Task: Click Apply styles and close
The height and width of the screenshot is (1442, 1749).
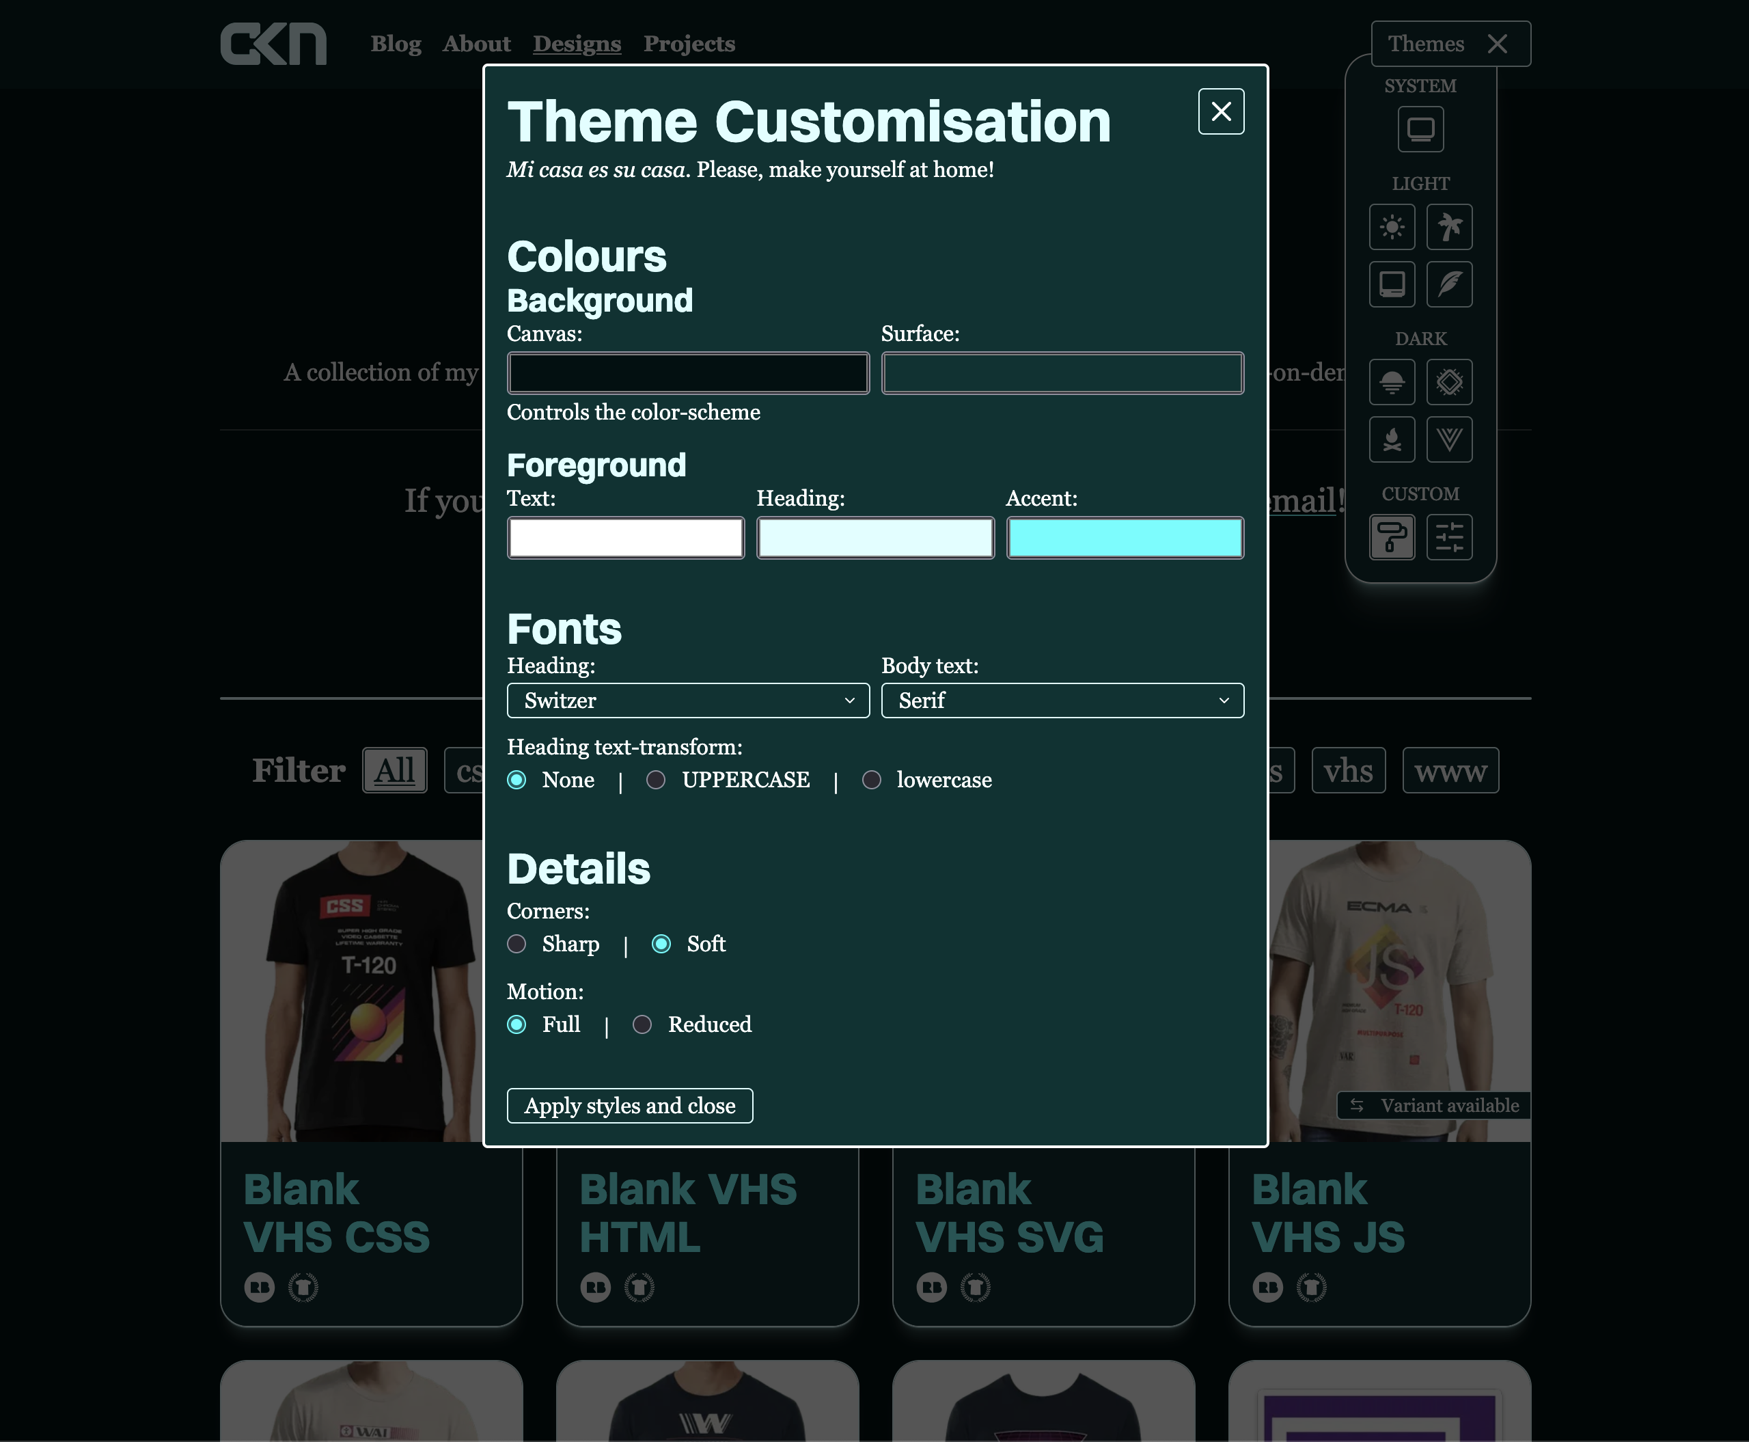Action: [x=631, y=1106]
